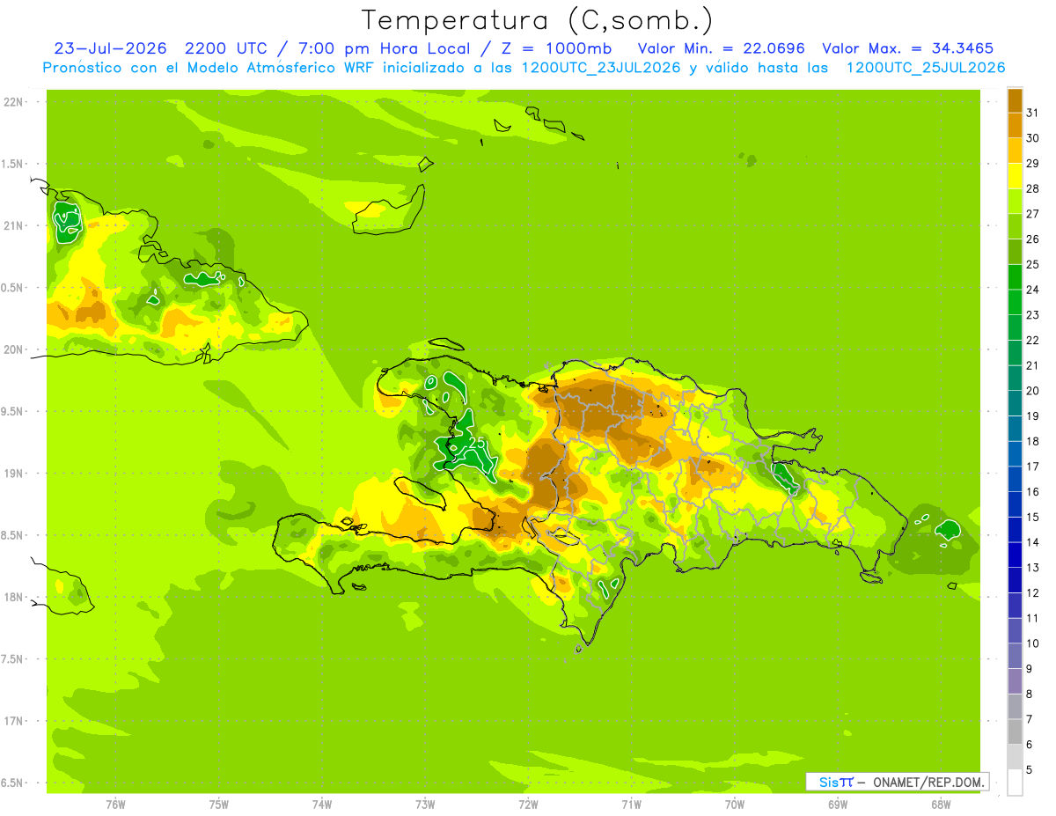Screen dimensions: 1056x816
Task: Click the '74W' longitude label
Action: (322, 805)
